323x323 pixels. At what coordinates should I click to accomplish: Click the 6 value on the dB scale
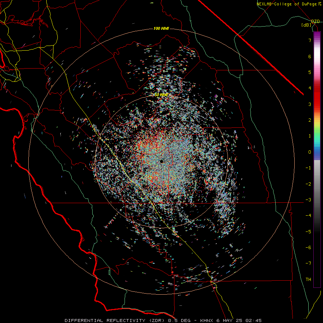(x=310, y=56)
